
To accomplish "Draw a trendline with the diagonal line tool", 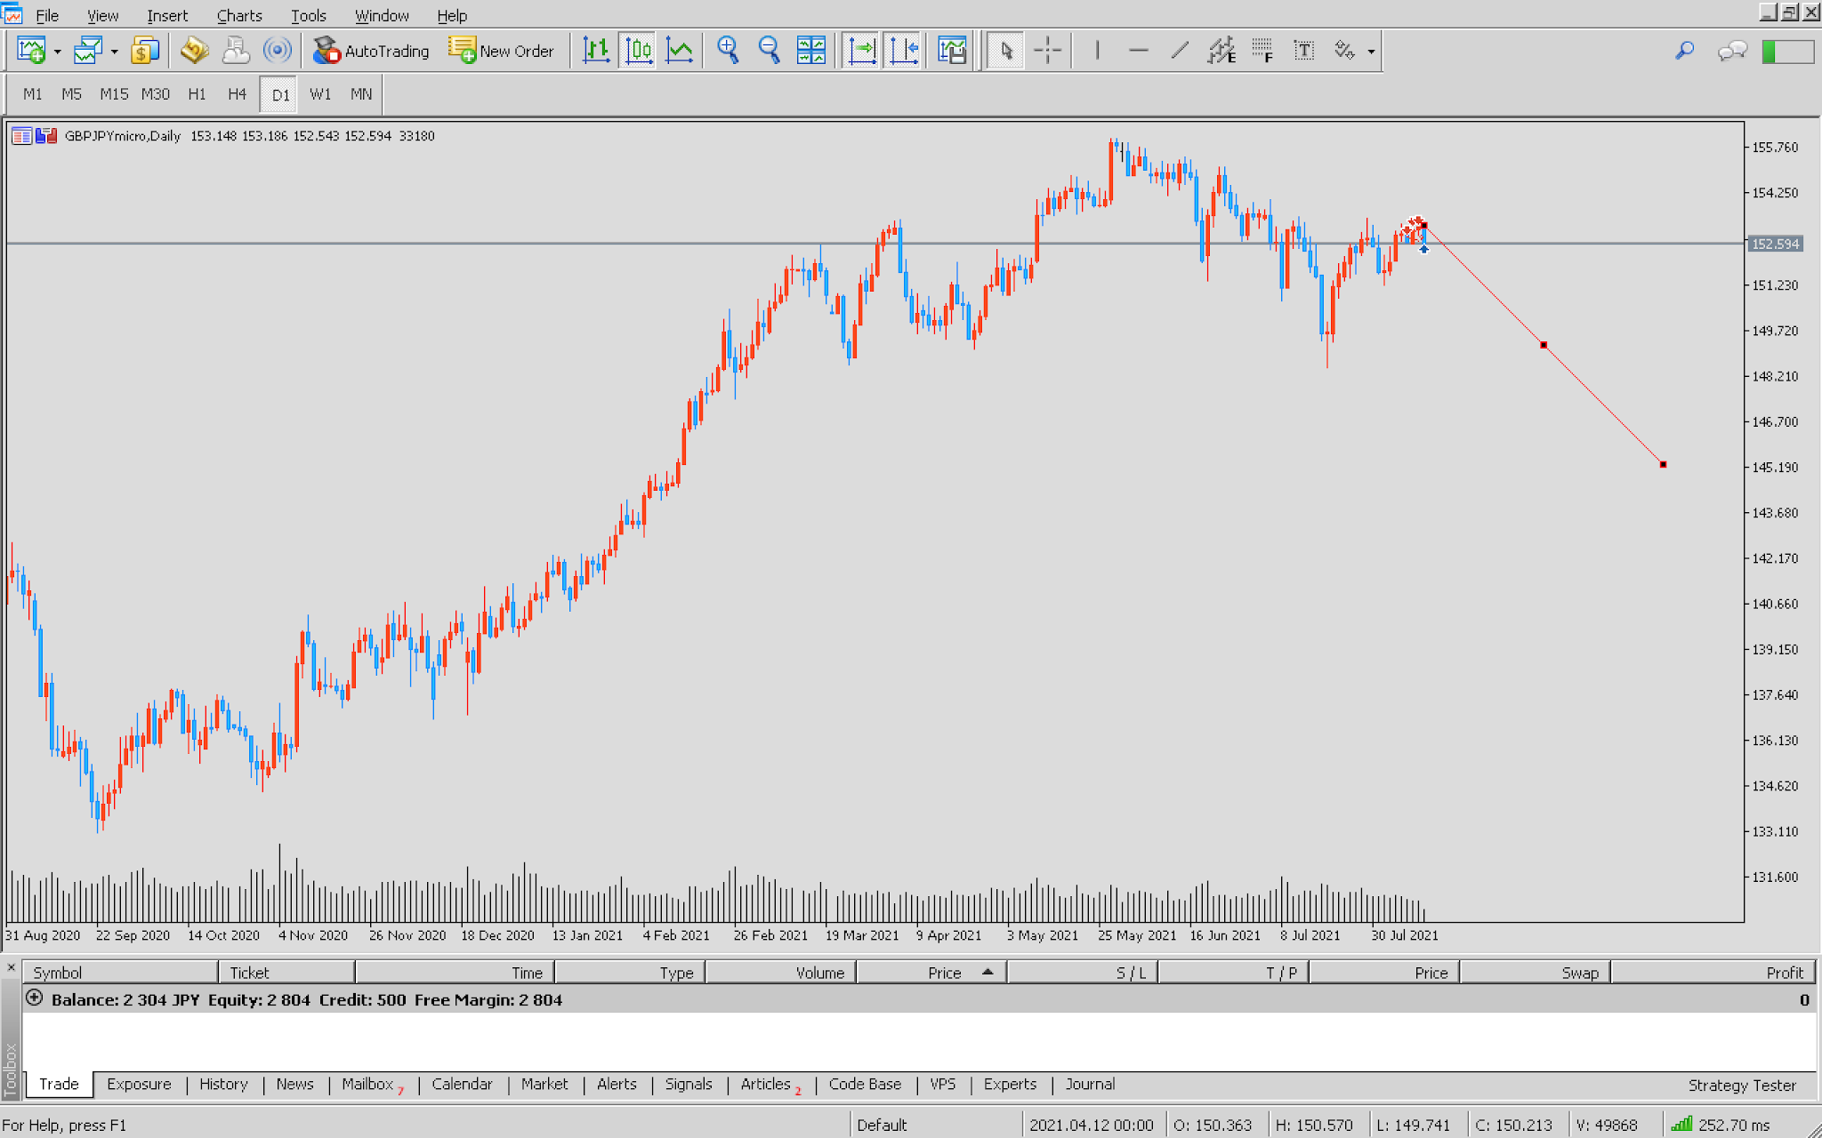I will (x=1180, y=51).
